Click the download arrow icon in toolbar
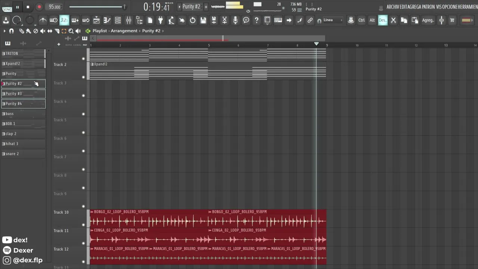 6,20
